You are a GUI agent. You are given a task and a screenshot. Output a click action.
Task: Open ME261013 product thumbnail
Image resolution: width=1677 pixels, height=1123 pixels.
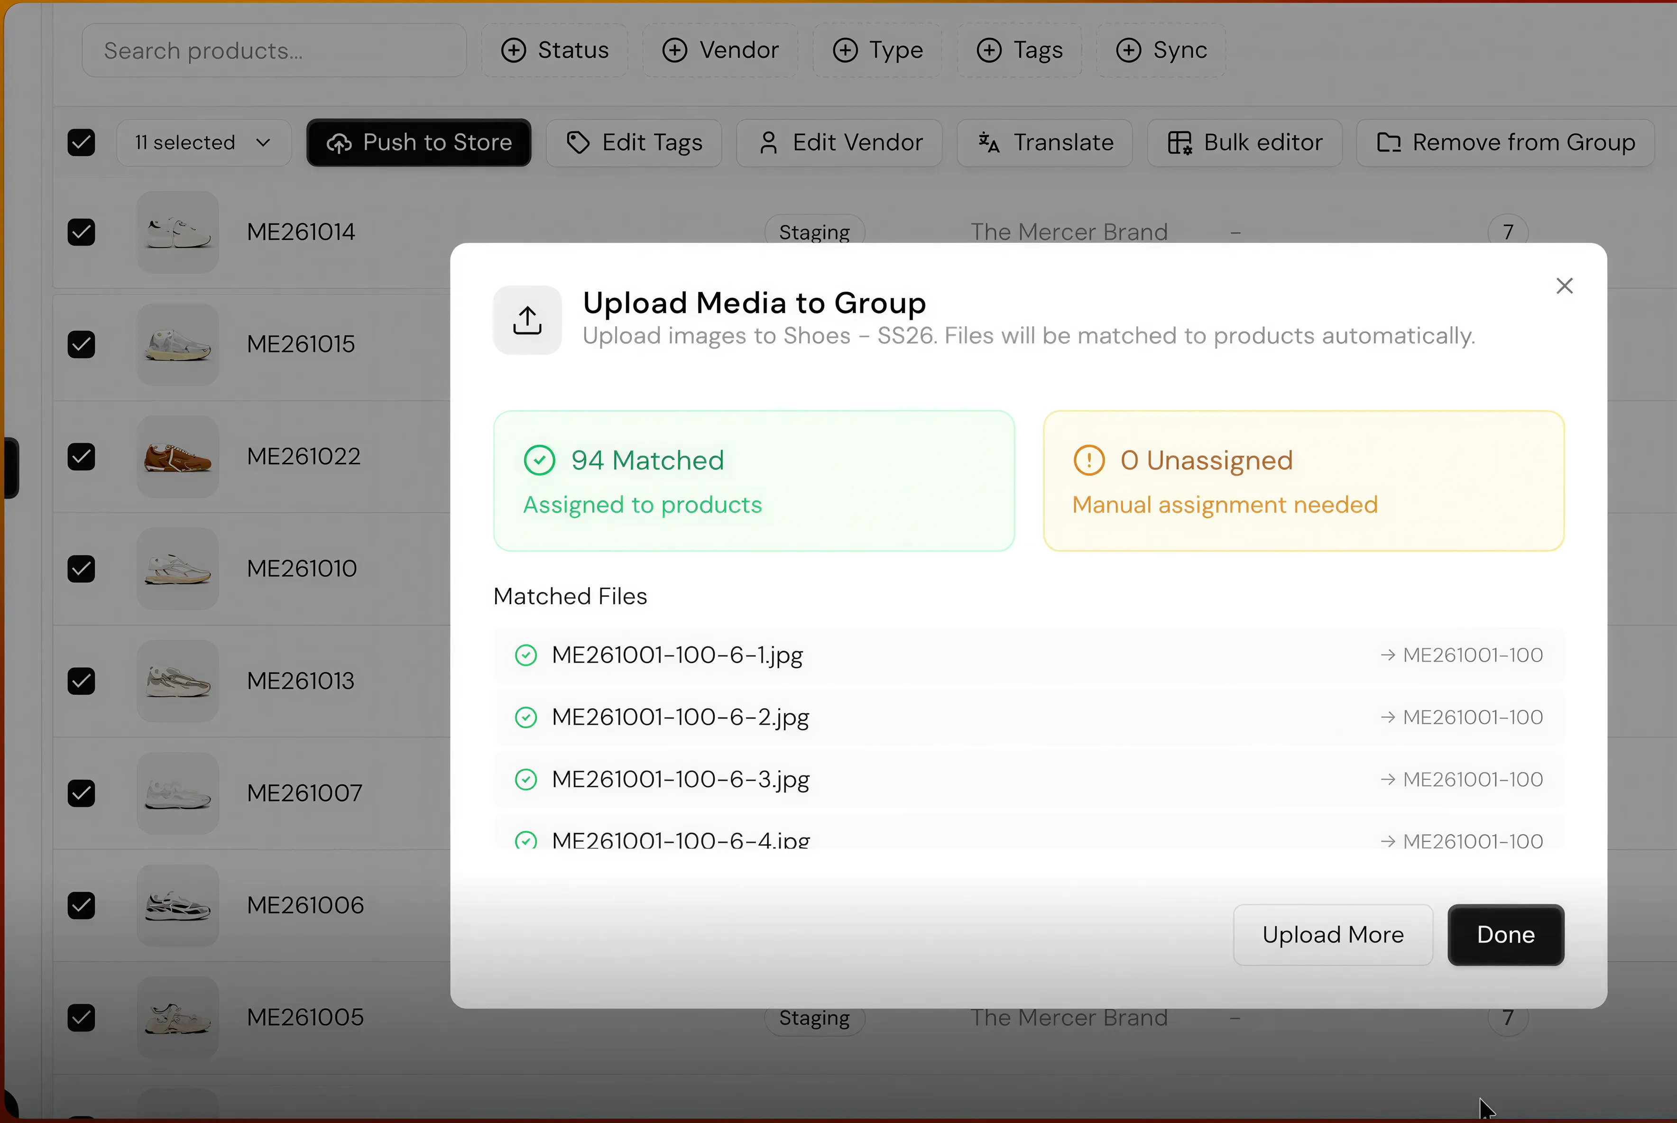177,681
